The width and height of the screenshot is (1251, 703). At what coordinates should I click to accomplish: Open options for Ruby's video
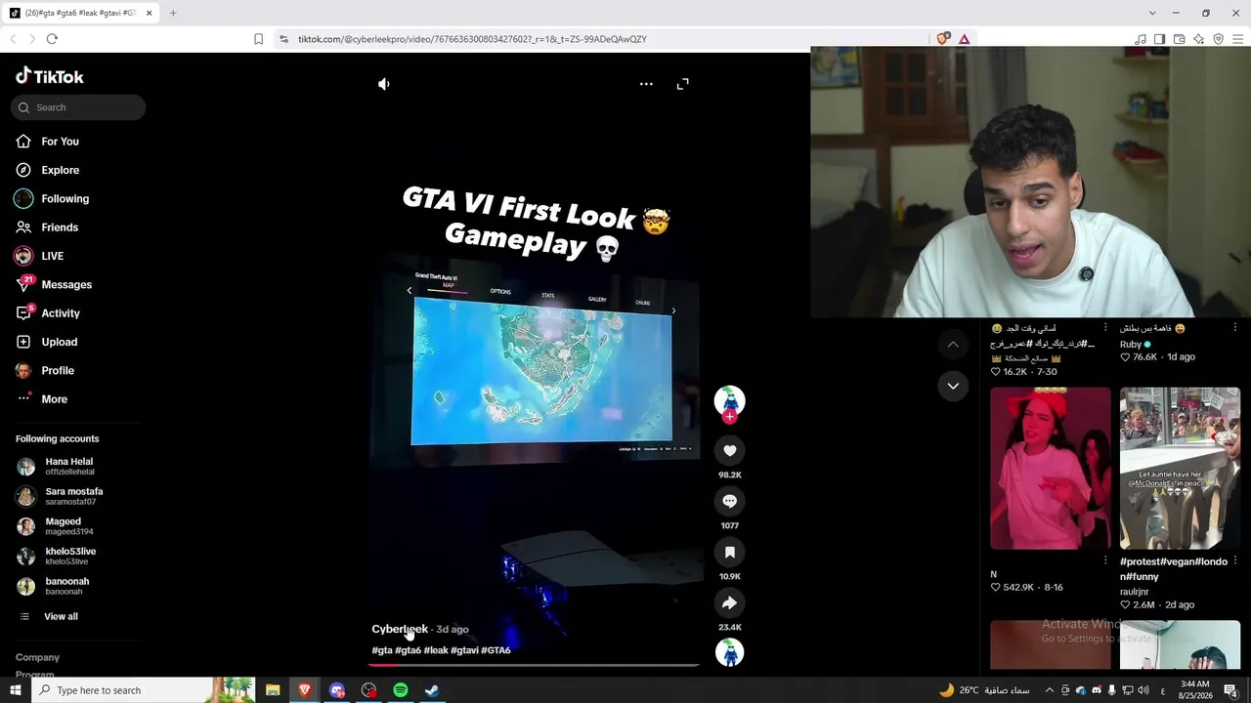(1235, 328)
